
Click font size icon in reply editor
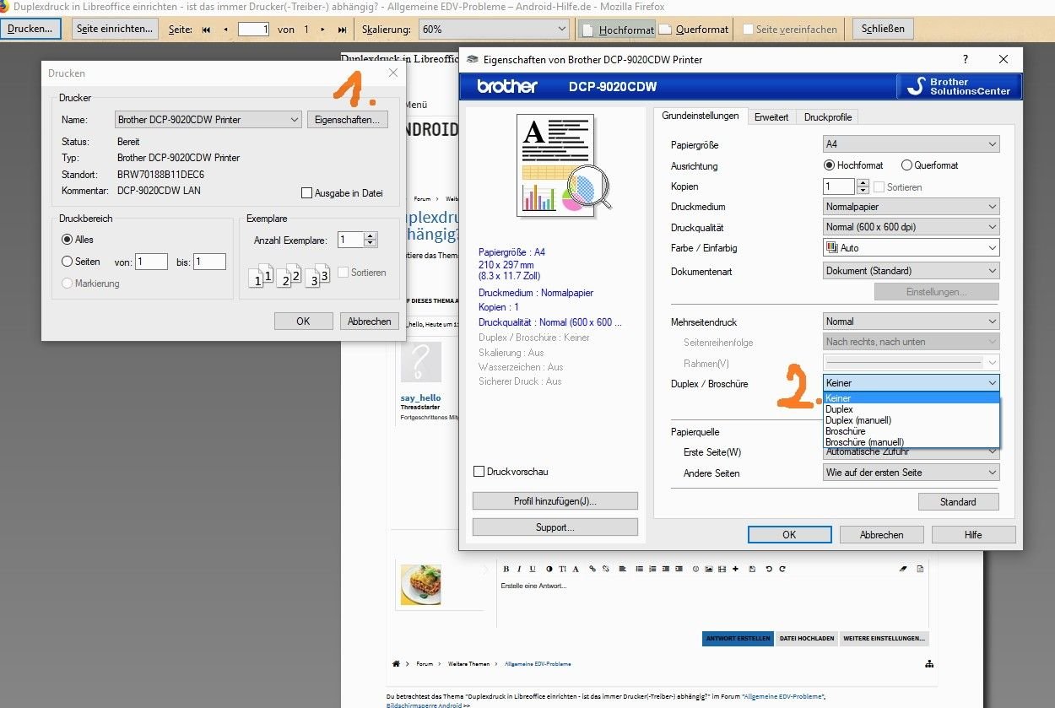(563, 569)
